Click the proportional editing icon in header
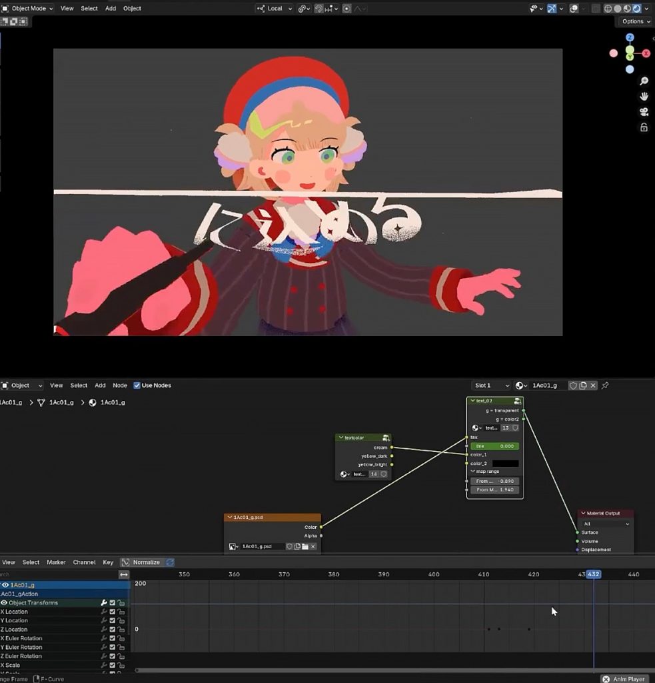Viewport: 655px width, 683px height. [347, 9]
